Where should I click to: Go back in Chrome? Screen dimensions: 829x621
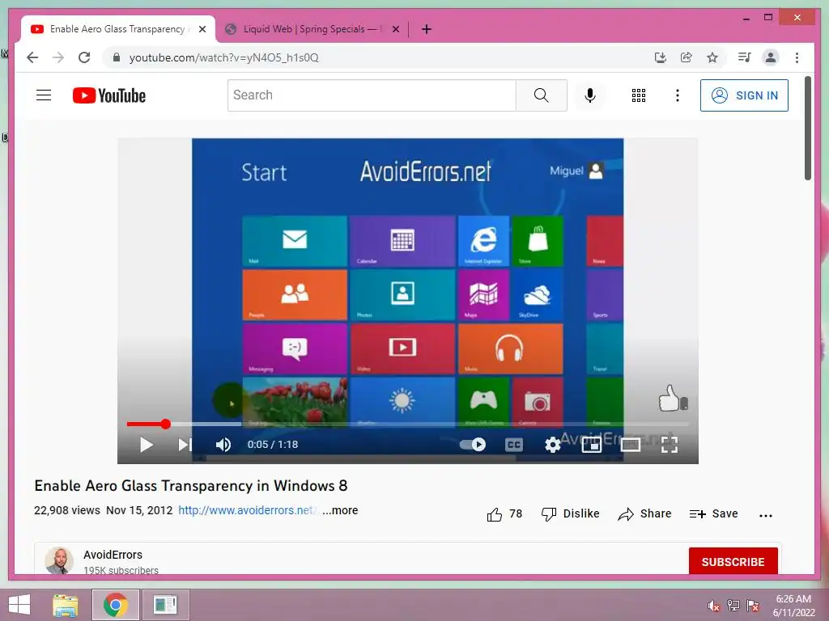pyautogui.click(x=32, y=57)
